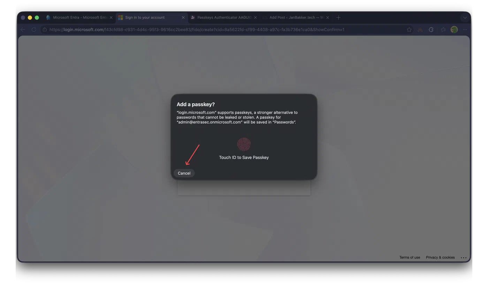488x285 pixels.
Task: Bookmark this page with the star icon
Action: (409, 30)
